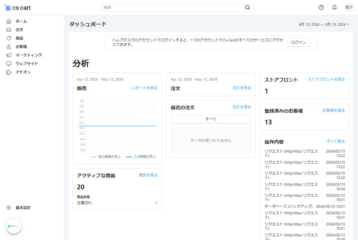Open the 管ア user avatar menu
This screenshot has width=358, height=240.
pyautogui.click(x=349, y=7)
